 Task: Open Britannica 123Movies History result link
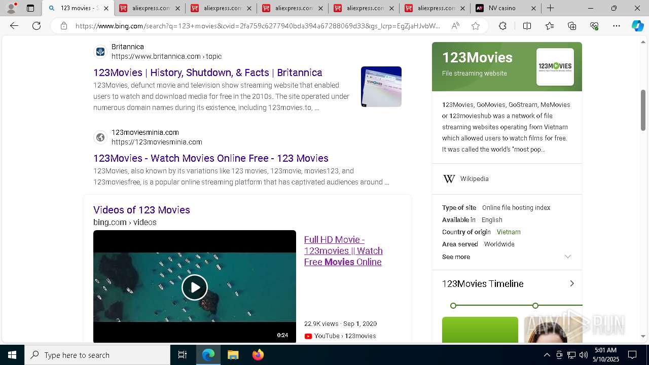pos(208,72)
